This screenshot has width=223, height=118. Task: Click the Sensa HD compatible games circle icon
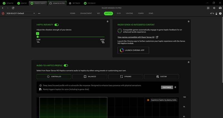120,31
